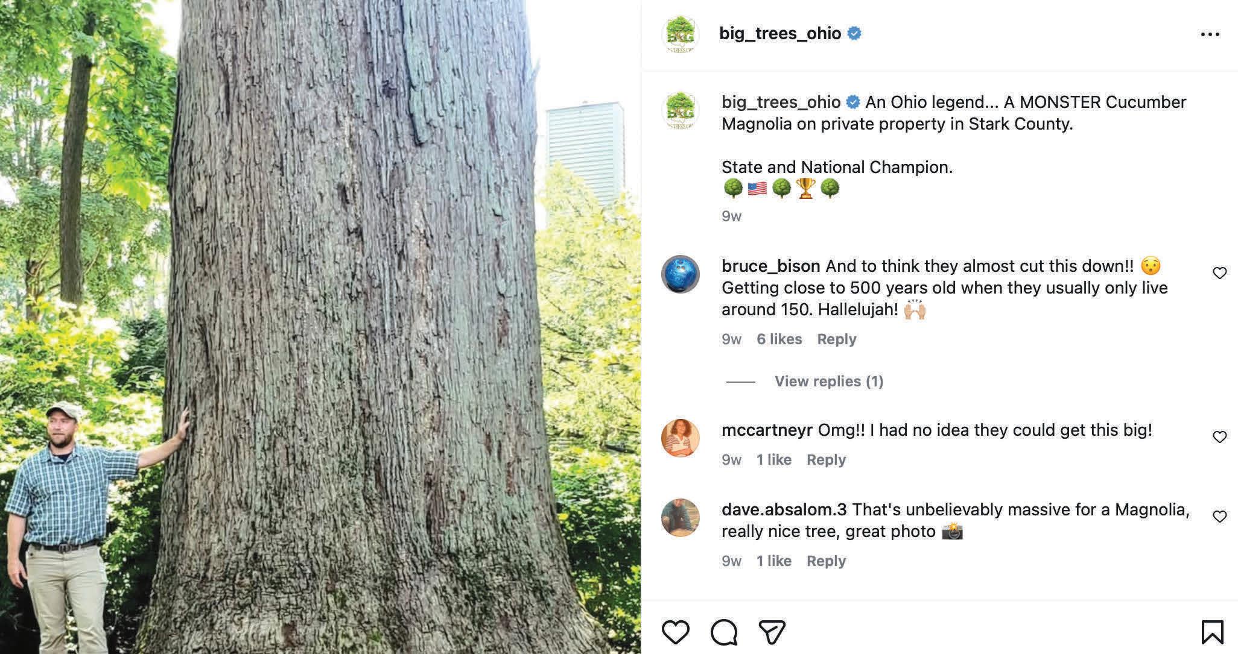Like dave.absalom.3's comment heart
Viewport: 1238px width, 654px height.
[1219, 517]
